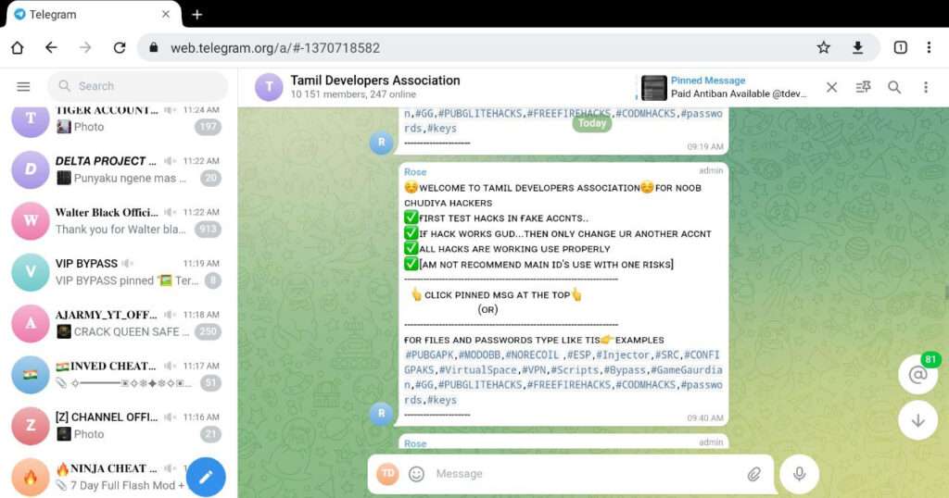
Task: Click the #VirtualSpace hashtag
Action: click(477, 370)
